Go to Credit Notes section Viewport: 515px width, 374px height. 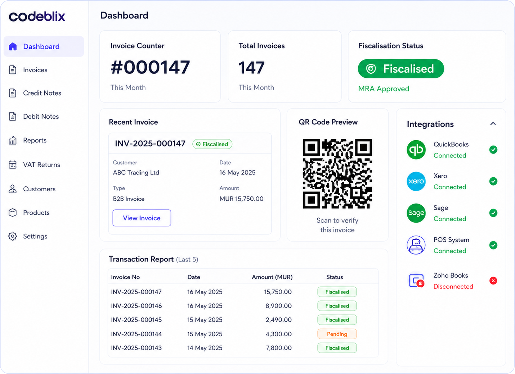(x=42, y=93)
